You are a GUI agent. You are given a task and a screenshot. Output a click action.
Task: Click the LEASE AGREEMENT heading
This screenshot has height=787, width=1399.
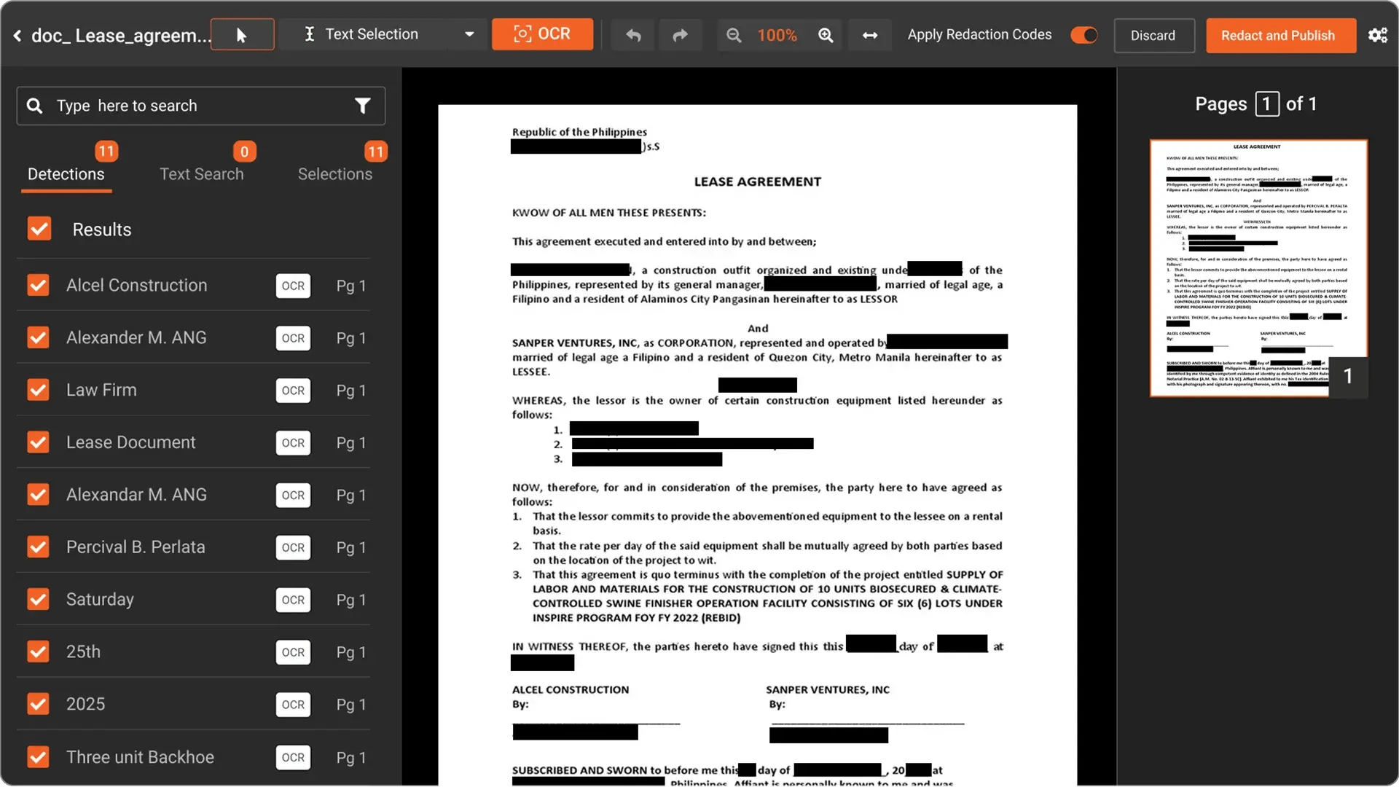[758, 182]
